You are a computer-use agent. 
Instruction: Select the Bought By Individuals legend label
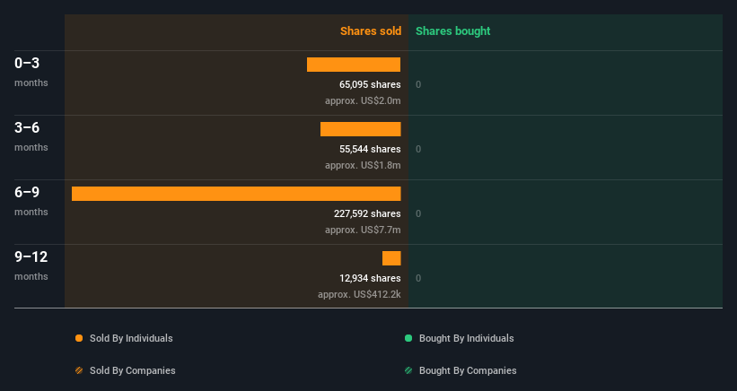click(x=466, y=338)
